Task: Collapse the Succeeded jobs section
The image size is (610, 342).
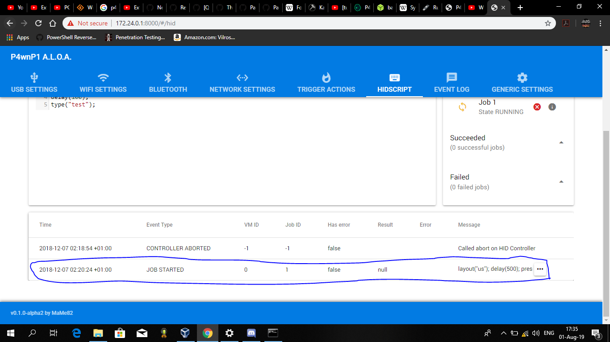Action: [x=561, y=142]
